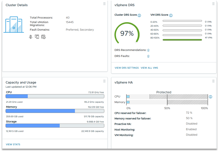
Task: Click Cluster DRS Score info icon
Action: [139, 15]
